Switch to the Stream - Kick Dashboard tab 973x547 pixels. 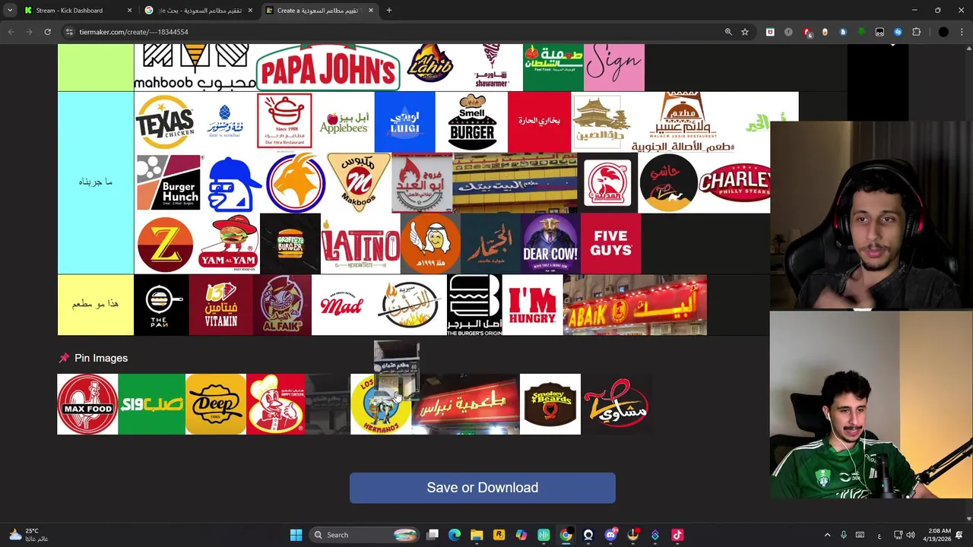click(76, 11)
